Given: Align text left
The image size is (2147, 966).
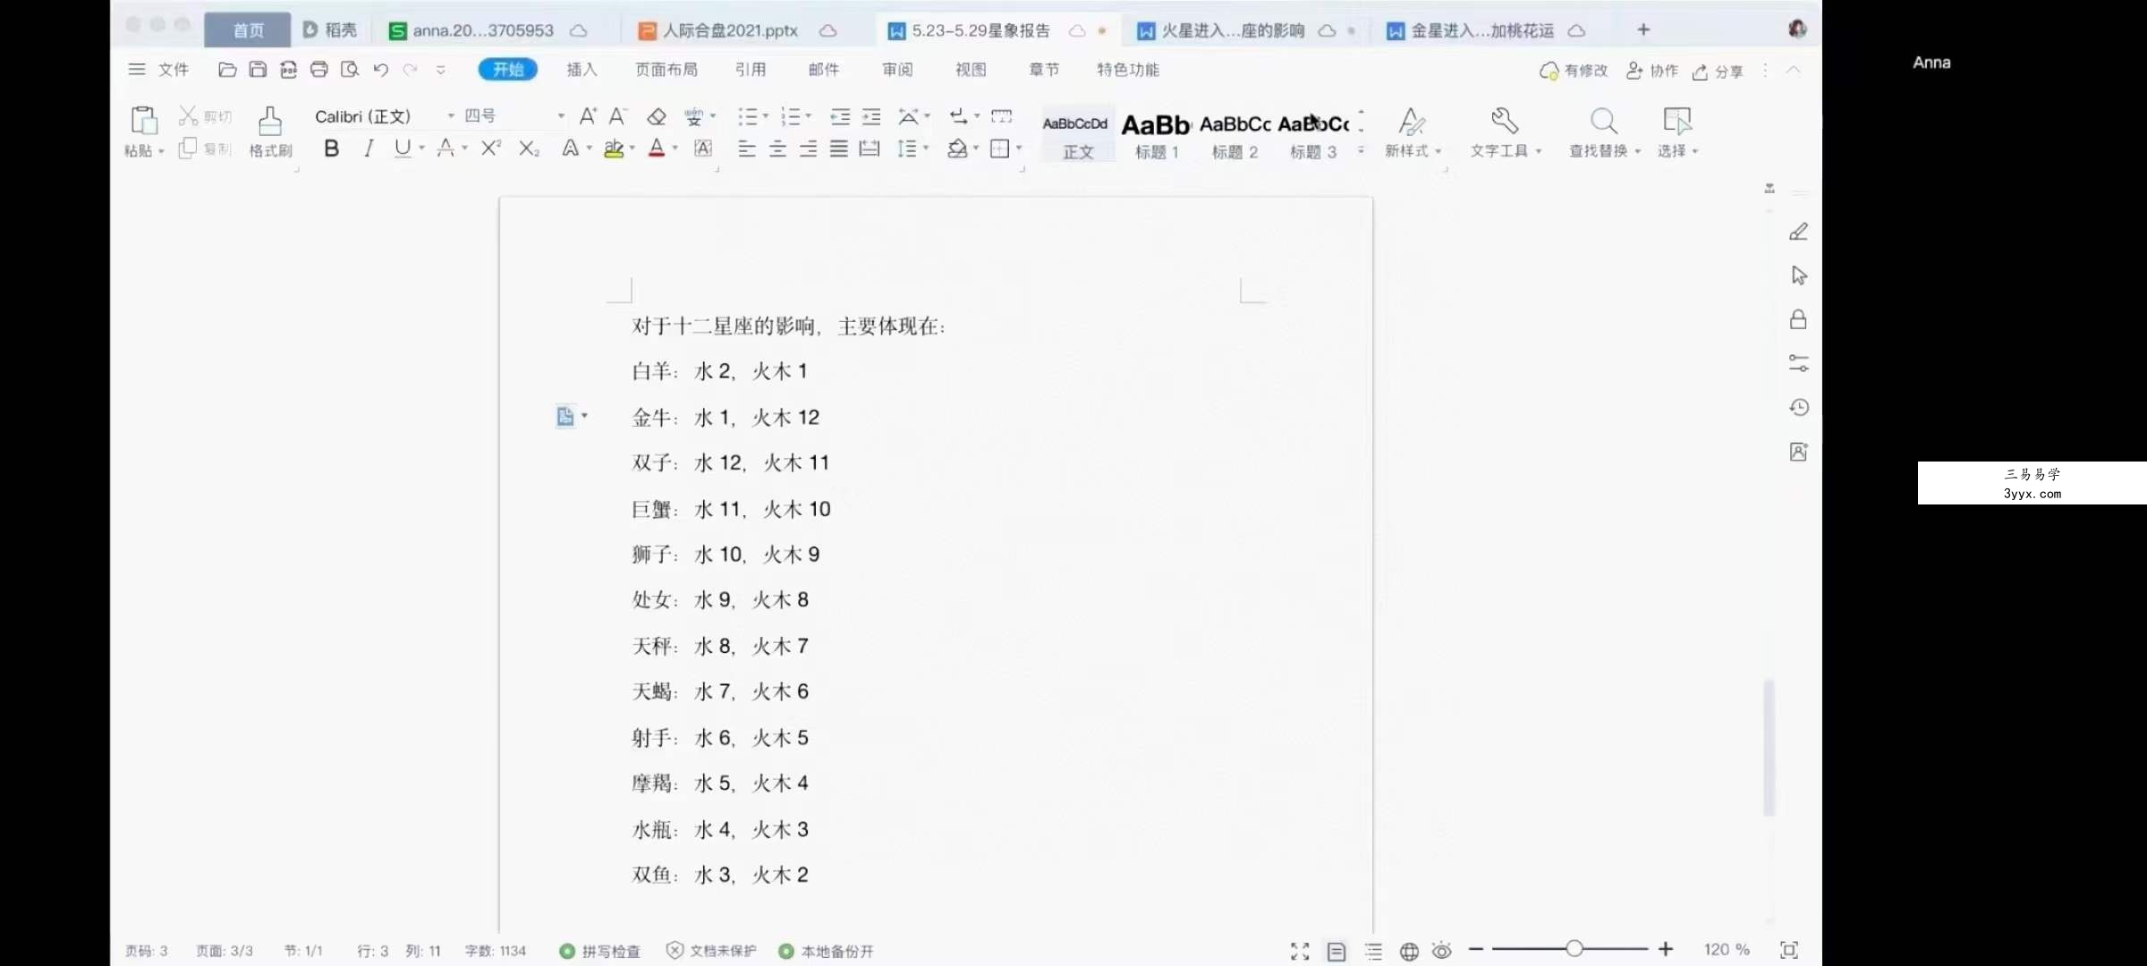Looking at the screenshot, I should click(747, 148).
